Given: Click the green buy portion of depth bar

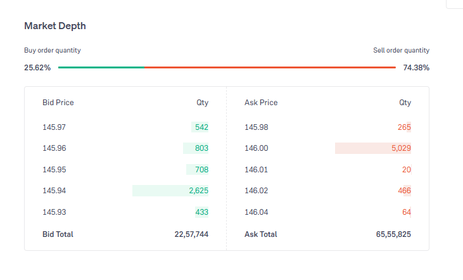Looking at the screenshot, I should (101, 67).
